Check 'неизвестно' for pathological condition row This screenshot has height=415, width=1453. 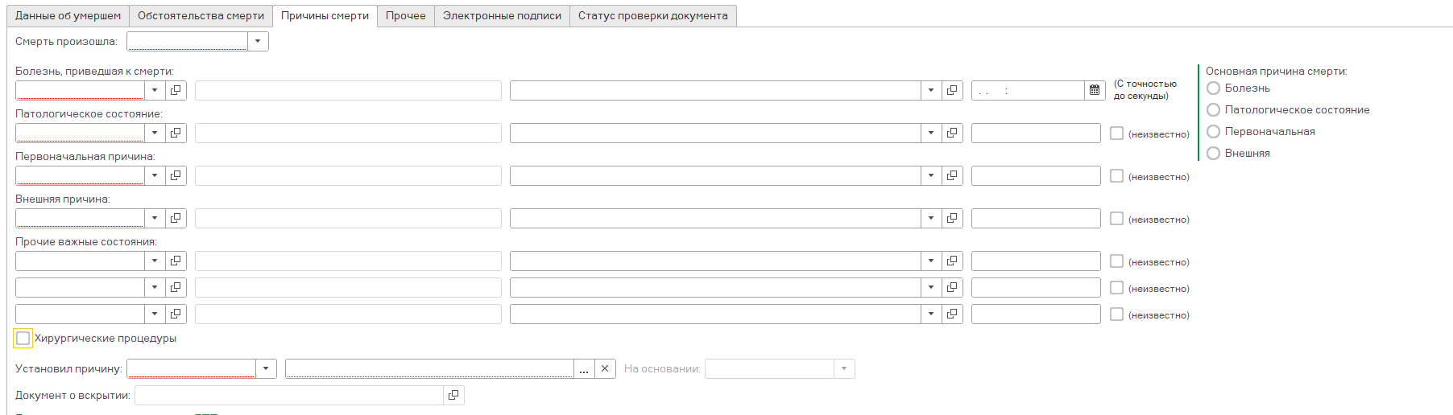[x=1116, y=134]
